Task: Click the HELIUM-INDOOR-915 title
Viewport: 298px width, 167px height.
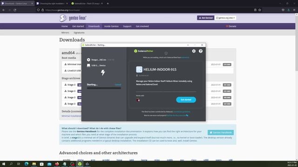Action: tap(160, 70)
